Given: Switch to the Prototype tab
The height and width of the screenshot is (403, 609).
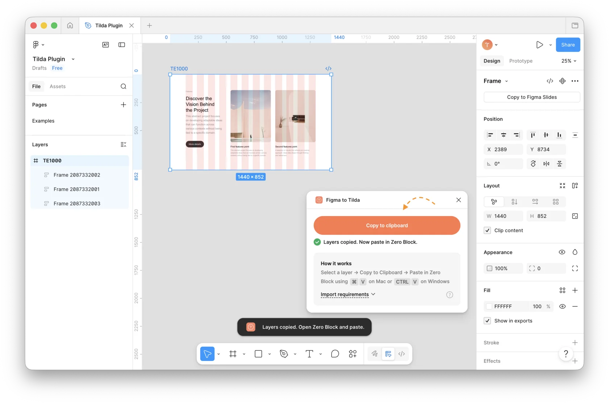Looking at the screenshot, I should (521, 61).
